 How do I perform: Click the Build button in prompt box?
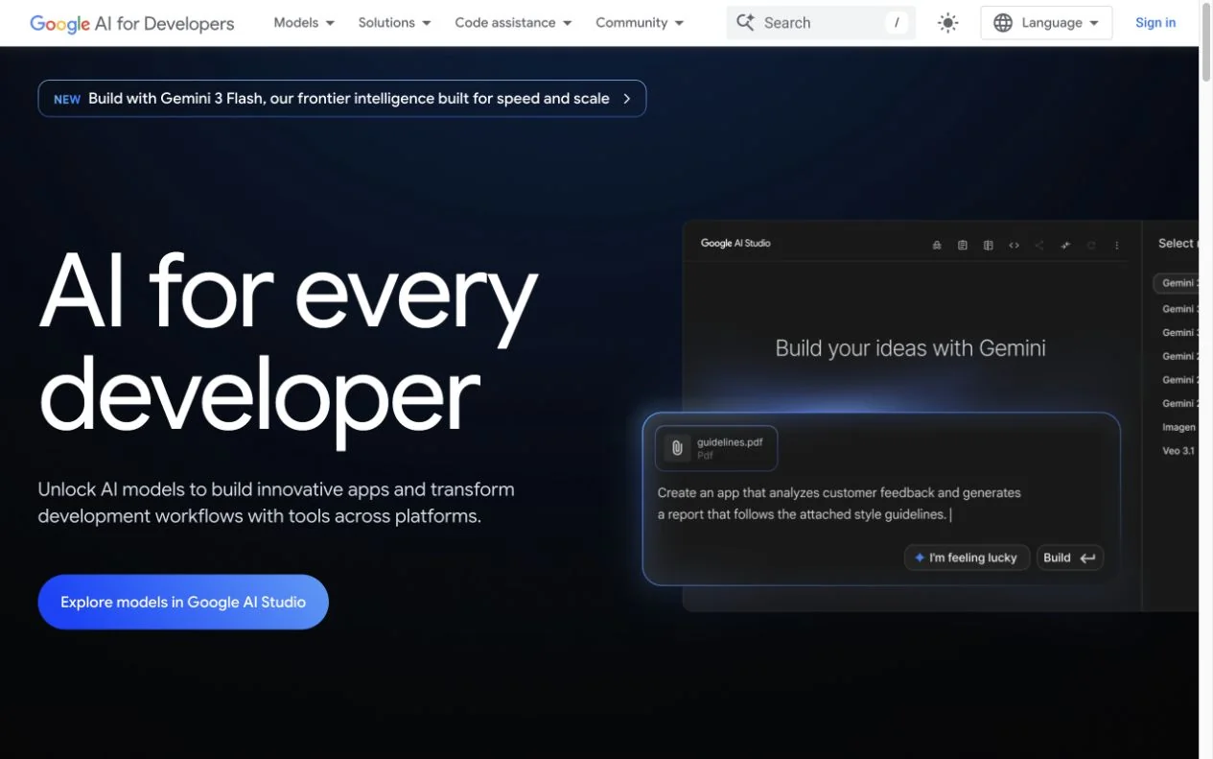[1070, 557]
